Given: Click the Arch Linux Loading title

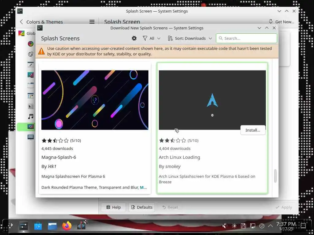Looking at the screenshot, I should (179, 157).
